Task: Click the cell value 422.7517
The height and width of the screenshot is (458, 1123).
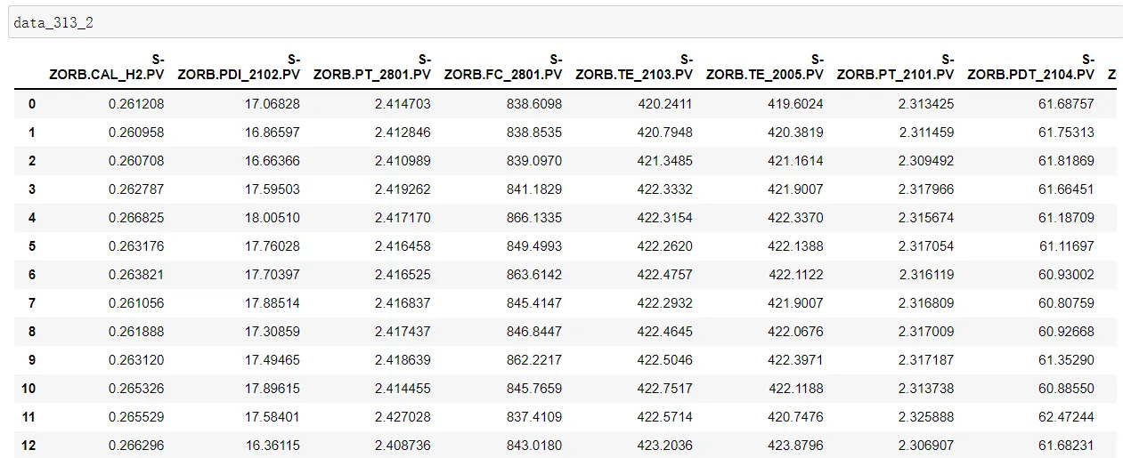Action: (664, 389)
